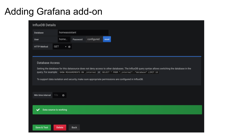Go Back from data source settings

click(74, 127)
